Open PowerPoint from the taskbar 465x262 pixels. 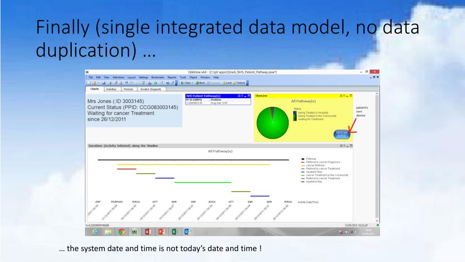[x=161, y=232]
